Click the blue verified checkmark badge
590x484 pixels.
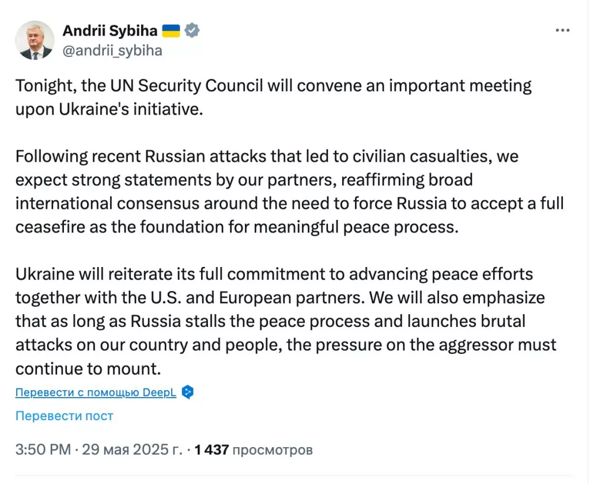point(191,31)
